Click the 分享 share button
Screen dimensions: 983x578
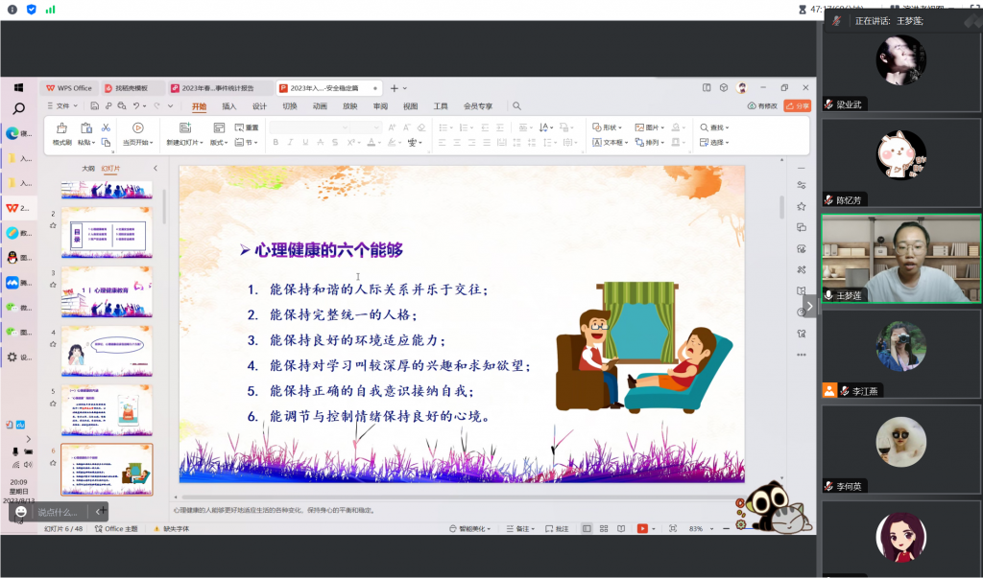797,106
